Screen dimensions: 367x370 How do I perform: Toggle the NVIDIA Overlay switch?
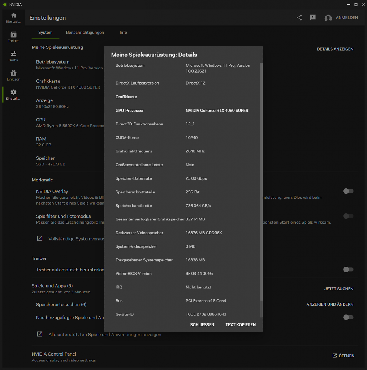click(348, 191)
